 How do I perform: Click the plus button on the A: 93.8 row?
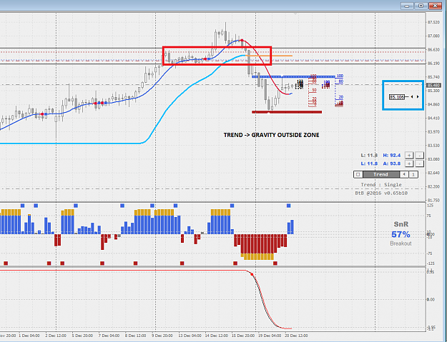point(409,164)
